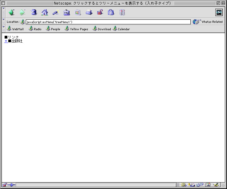Print page with printer icon
Viewport: 227px width, 189px height.
89,12
